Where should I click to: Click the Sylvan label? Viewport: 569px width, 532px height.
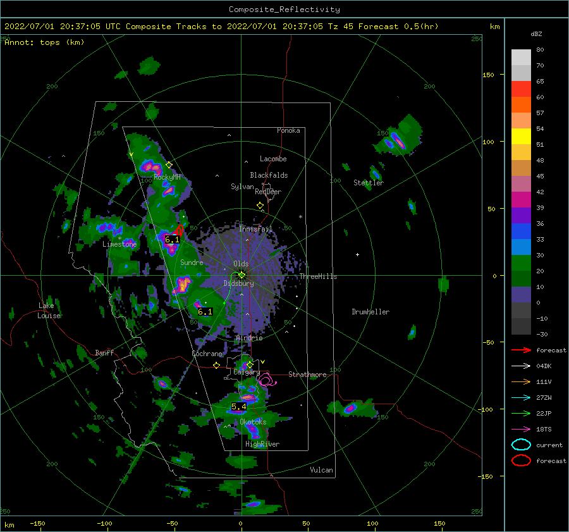click(242, 187)
